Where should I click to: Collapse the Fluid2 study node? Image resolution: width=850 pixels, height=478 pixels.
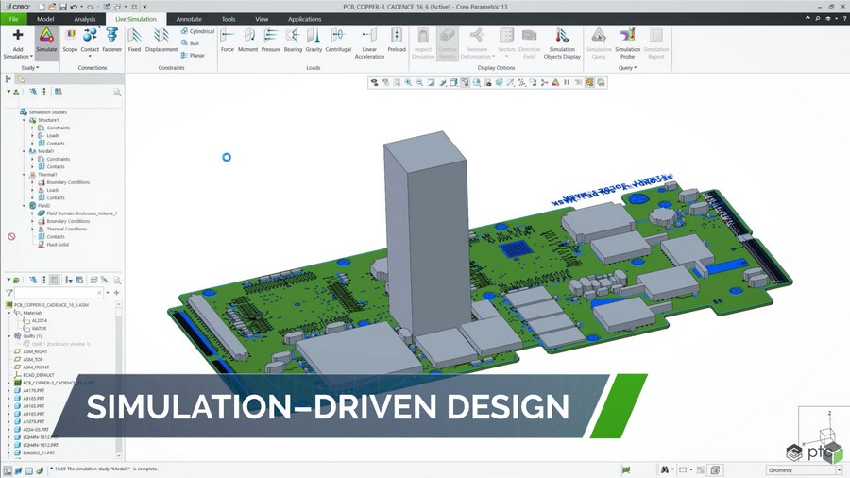click(25, 206)
